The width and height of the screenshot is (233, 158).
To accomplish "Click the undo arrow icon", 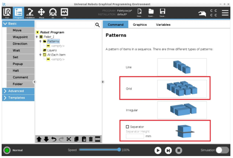I will [54, 139].
